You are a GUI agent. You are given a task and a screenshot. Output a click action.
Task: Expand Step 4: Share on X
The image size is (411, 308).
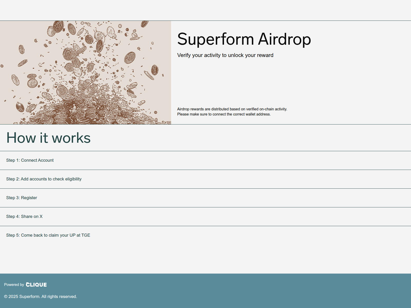24,216
